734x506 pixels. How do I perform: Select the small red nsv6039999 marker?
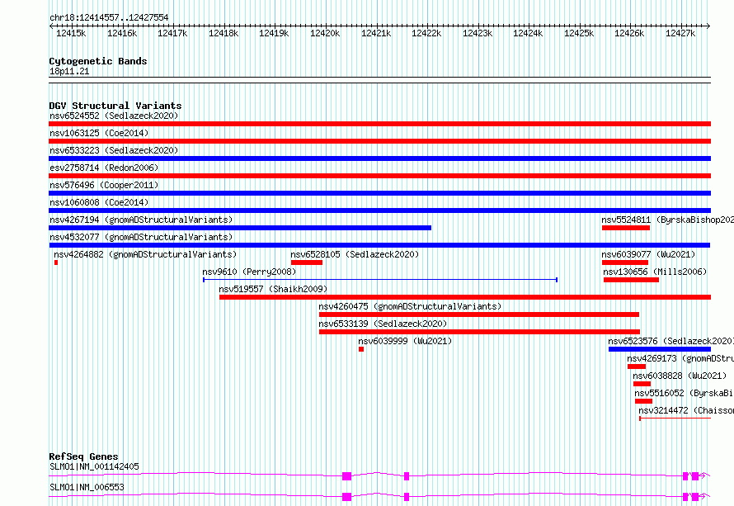(x=361, y=349)
